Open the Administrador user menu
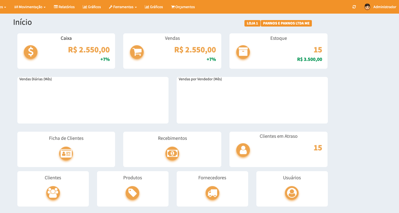The image size is (399, 213). [380, 7]
